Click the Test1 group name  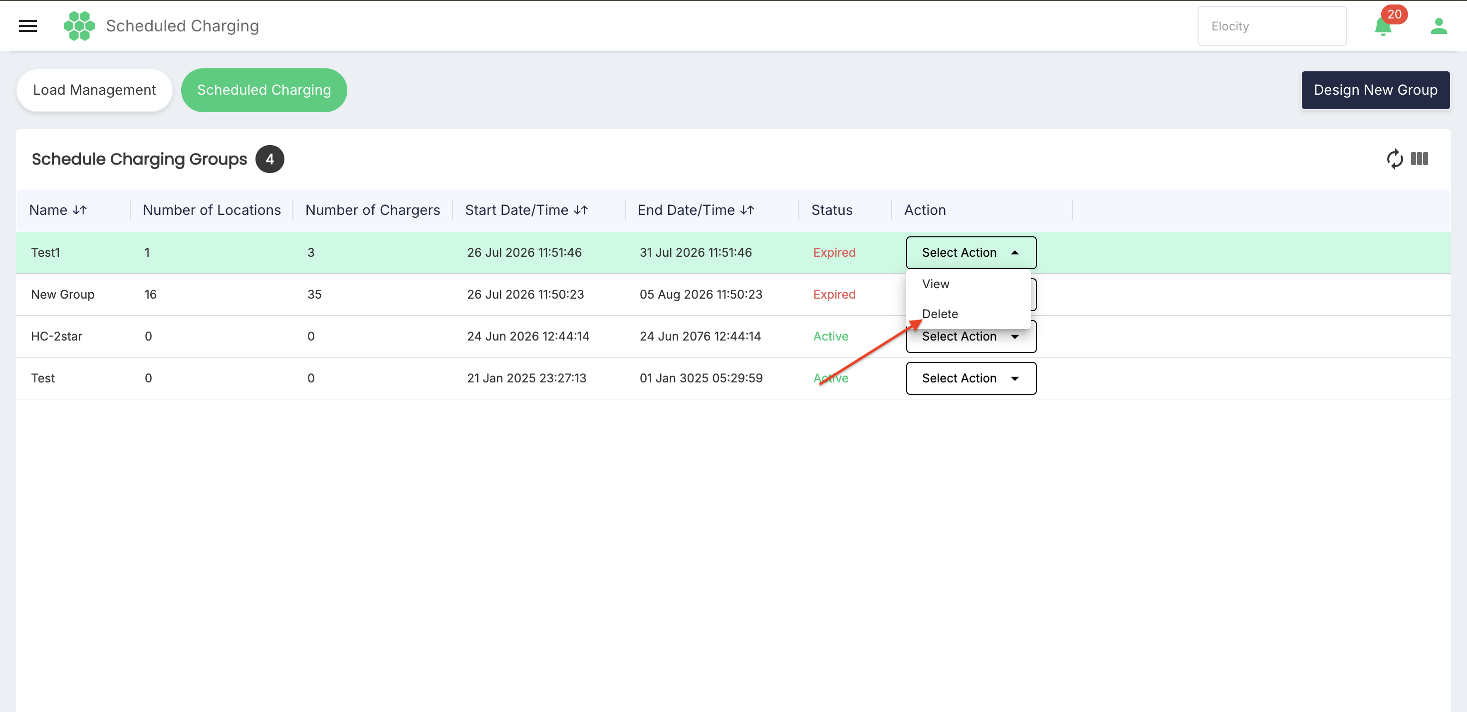coord(45,253)
